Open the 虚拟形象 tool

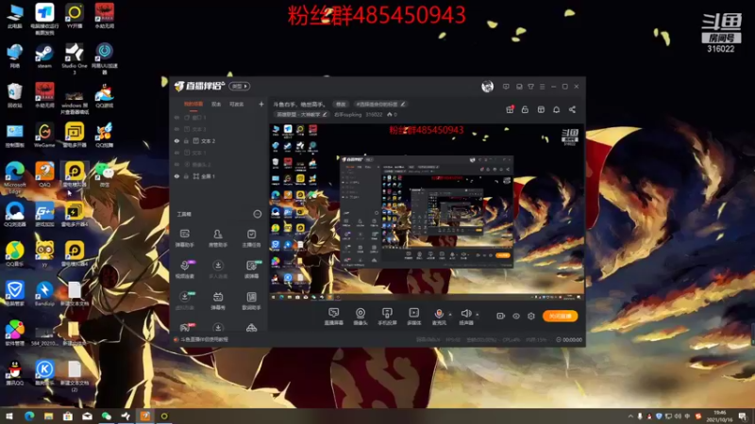[x=185, y=301]
